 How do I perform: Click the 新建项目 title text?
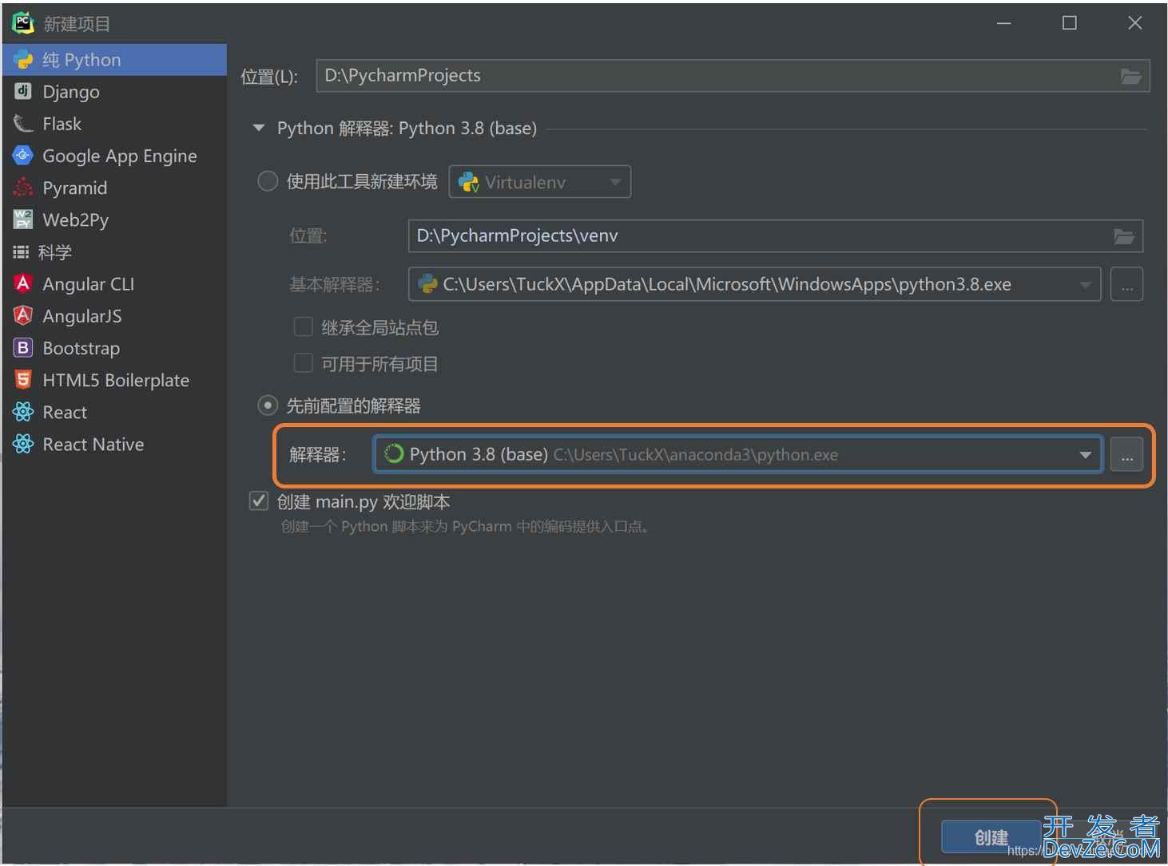pos(77,24)
